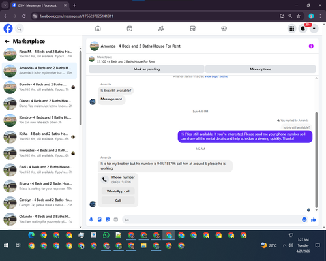The image size is (326, 261).
Task: Open Favii conversation in list
Action: (39, 170)
